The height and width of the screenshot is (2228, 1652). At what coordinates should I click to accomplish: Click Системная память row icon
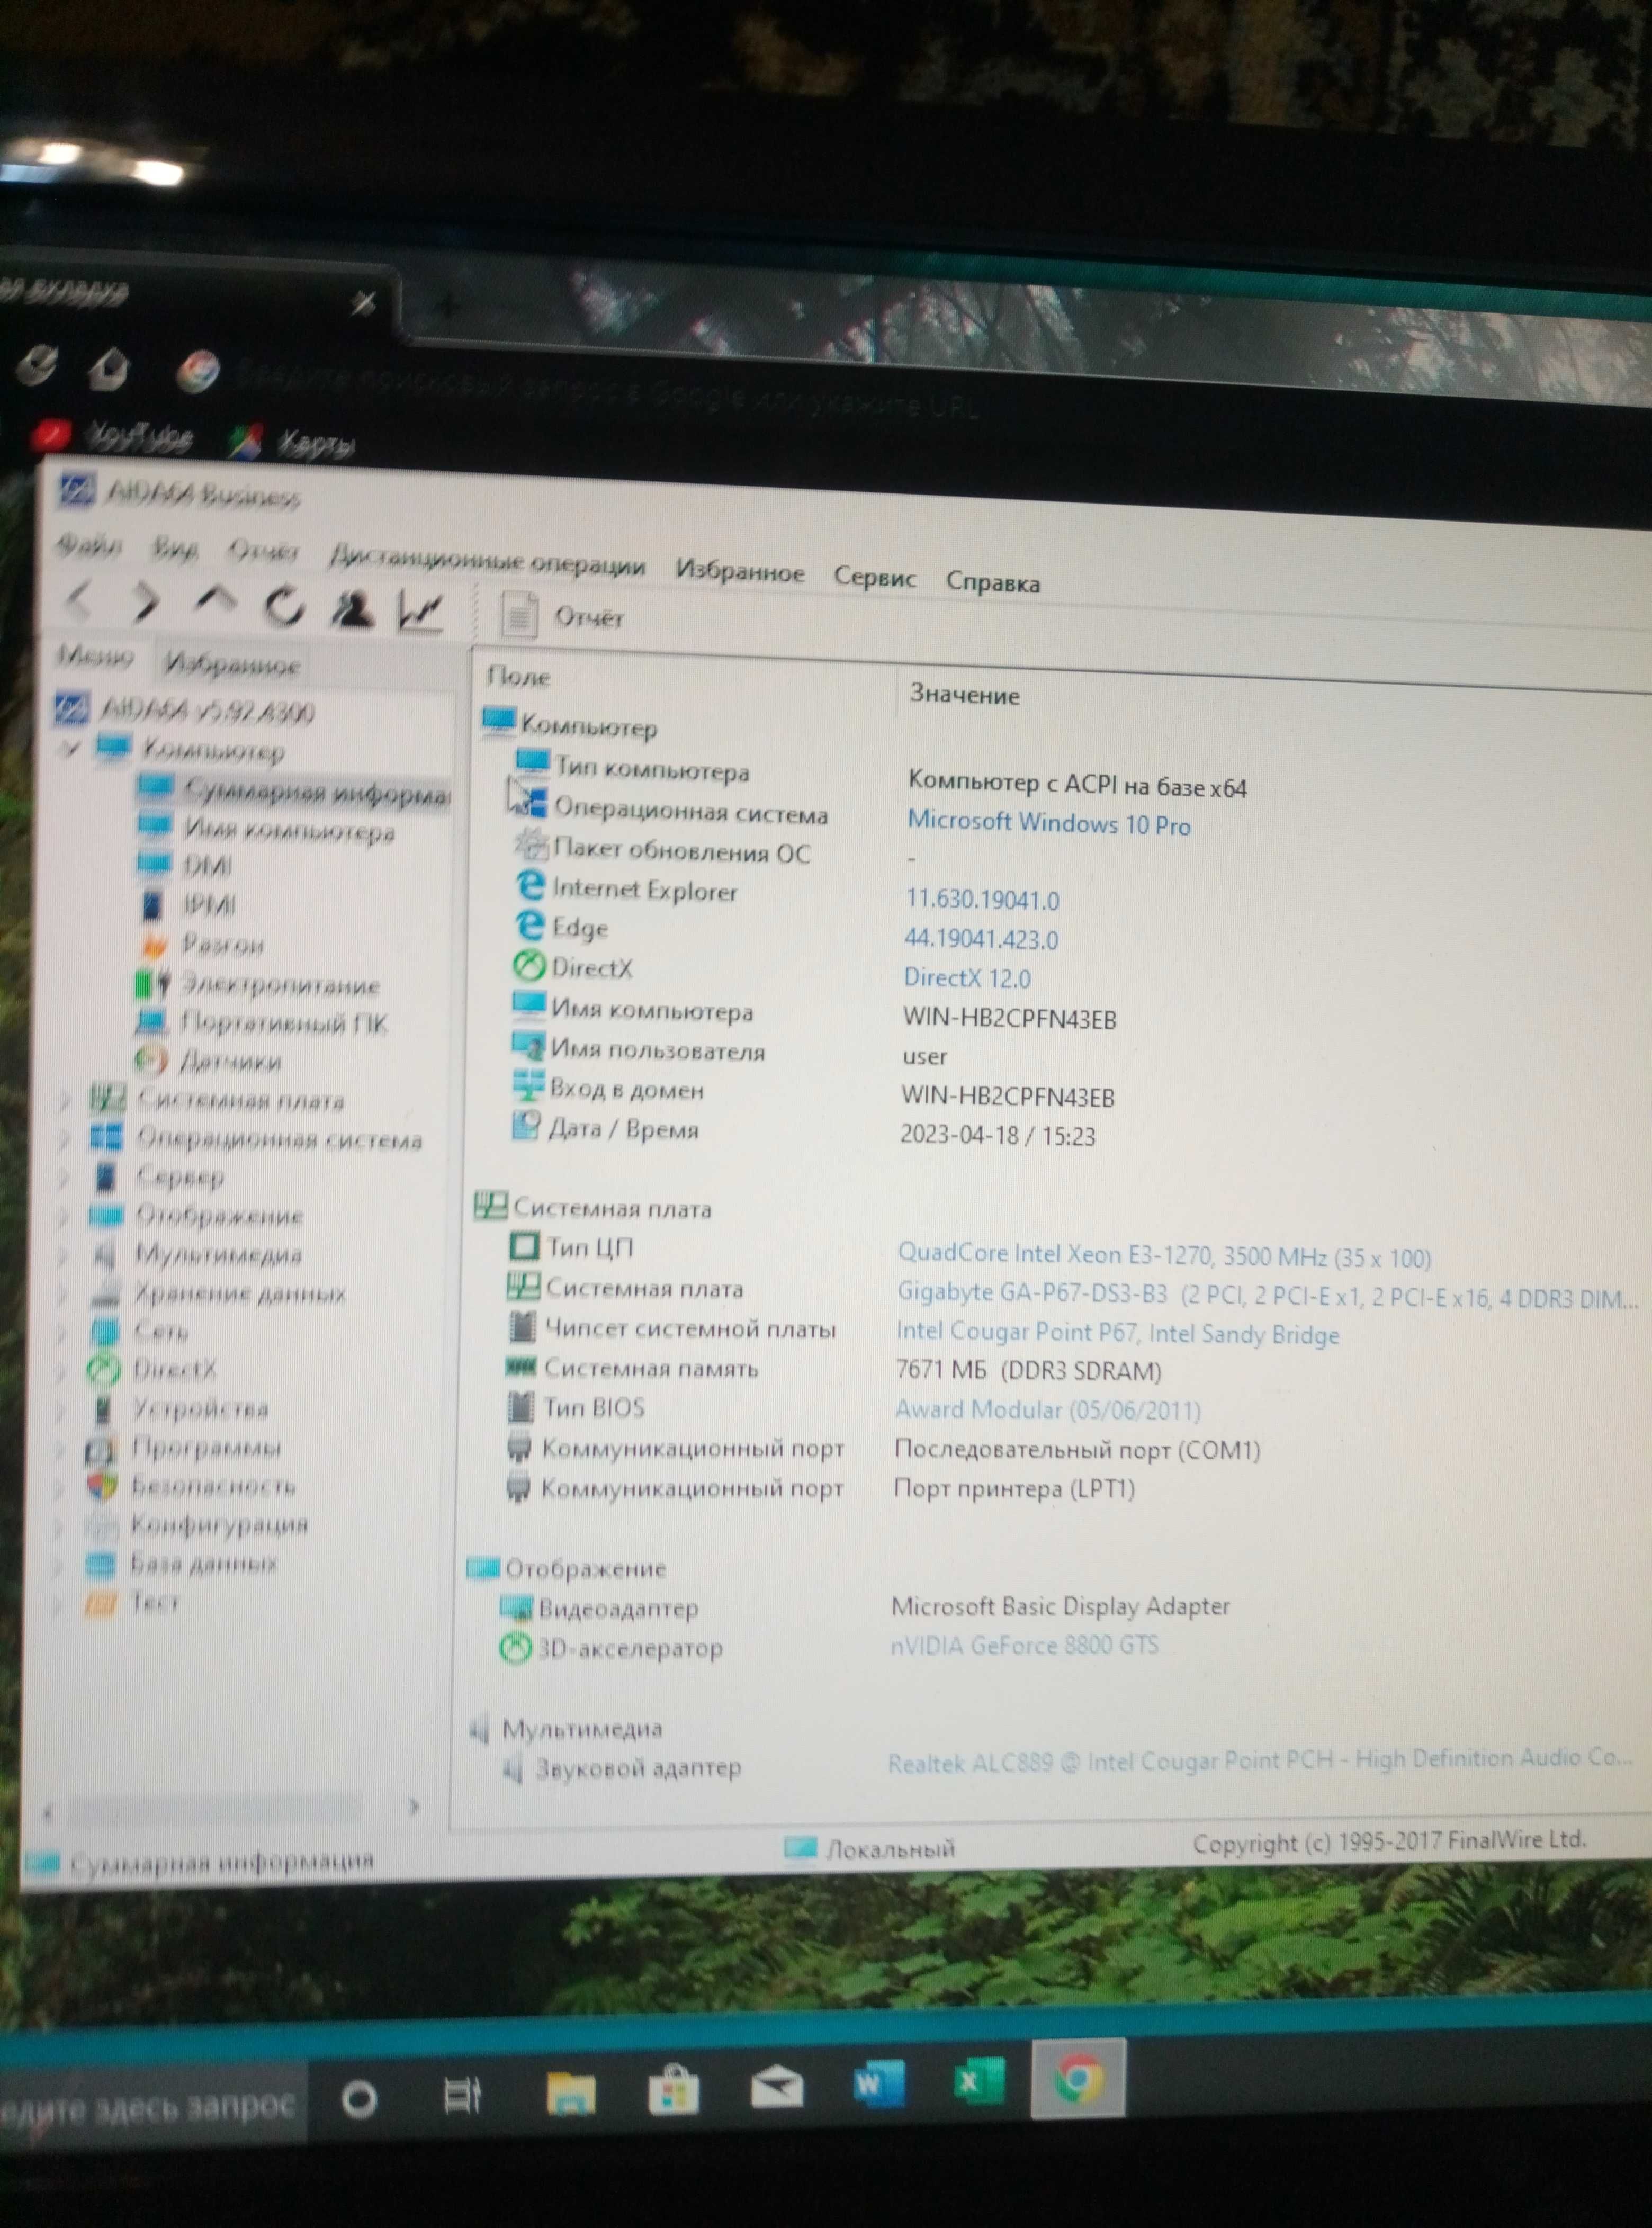(521, 1366)
